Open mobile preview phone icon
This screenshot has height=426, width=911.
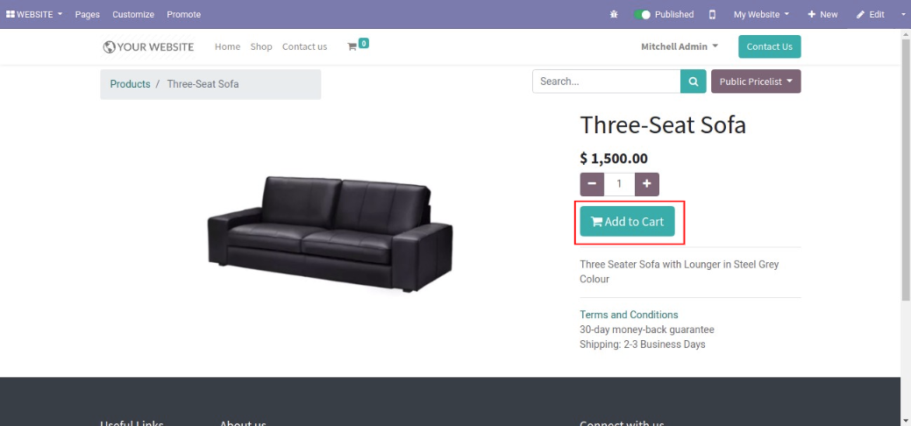pos(712,15)
